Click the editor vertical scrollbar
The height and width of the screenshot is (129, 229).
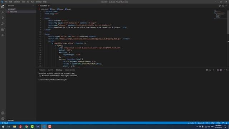click(x=228, y=22)
